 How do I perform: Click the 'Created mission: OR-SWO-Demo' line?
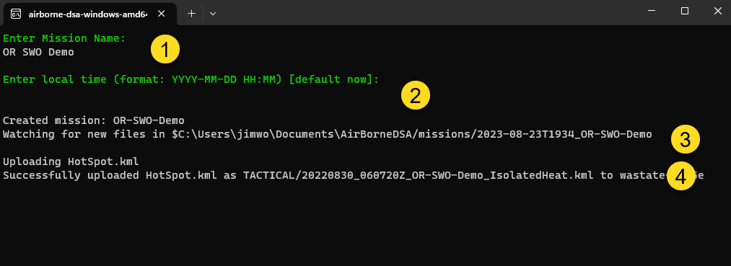pyautogui.click(x=94, y=120)
